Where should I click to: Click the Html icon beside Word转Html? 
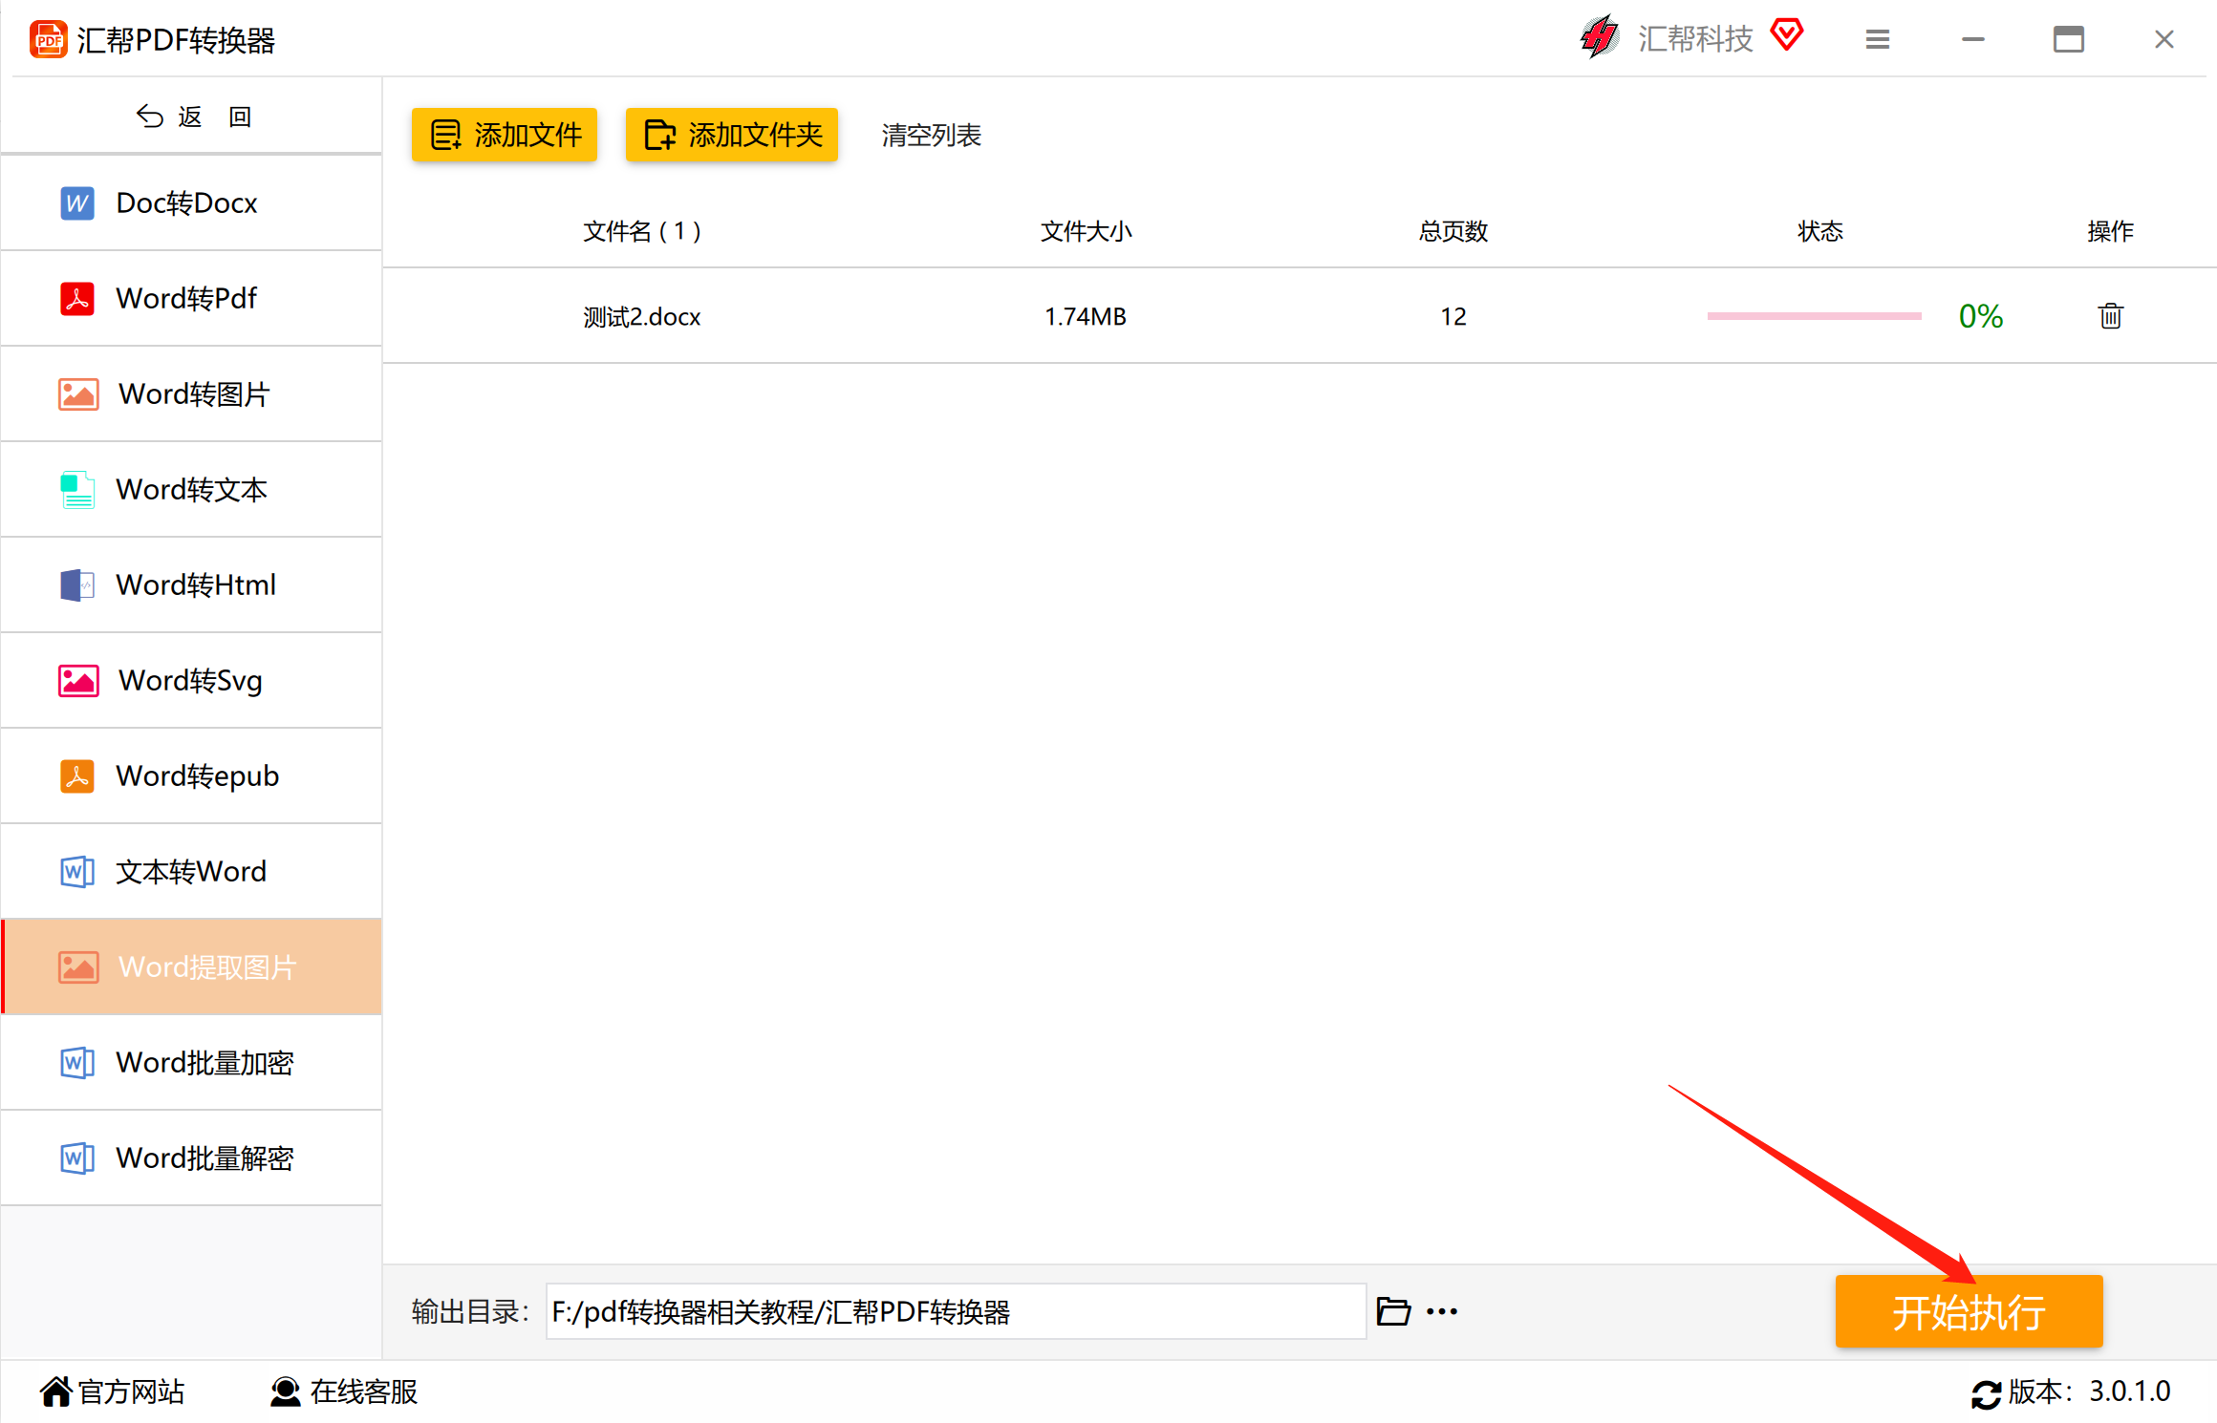point(77,585)
